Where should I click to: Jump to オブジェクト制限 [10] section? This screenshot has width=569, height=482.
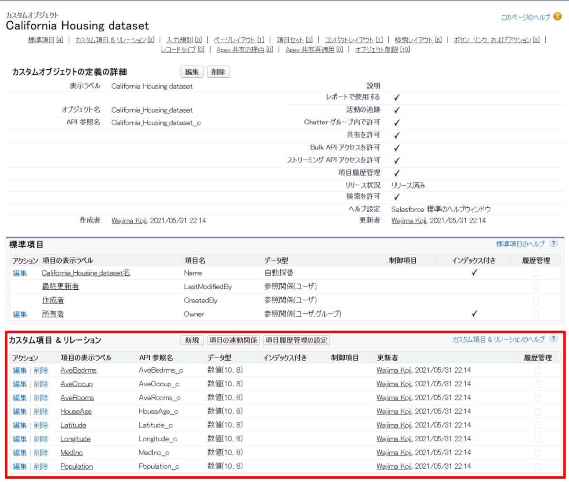click(382, 49)
